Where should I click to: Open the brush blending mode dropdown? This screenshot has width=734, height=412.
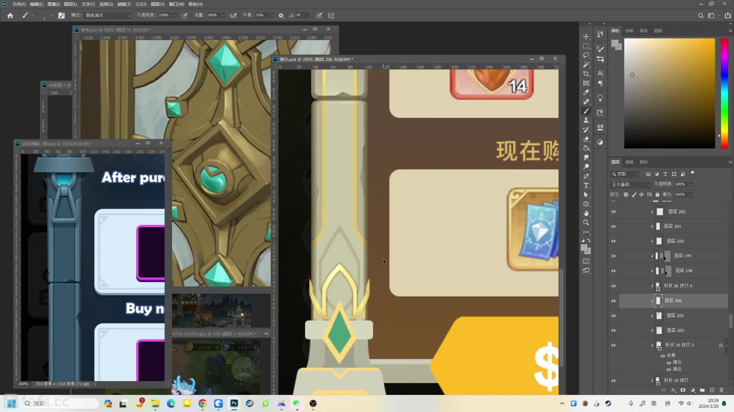(x=108, y=15)
